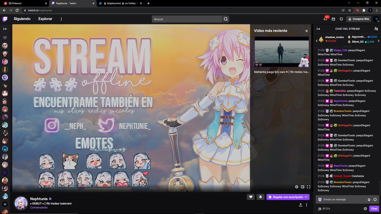Click Diego_7JO username in chat
This screenshot has width=381, height=214.
340,50
